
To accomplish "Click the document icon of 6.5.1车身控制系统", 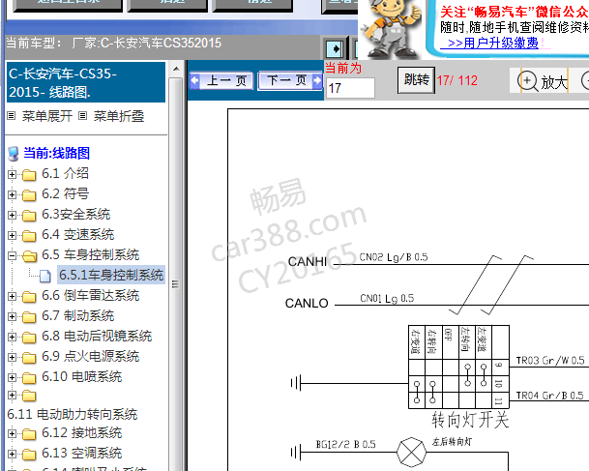I will pos(45,276).
